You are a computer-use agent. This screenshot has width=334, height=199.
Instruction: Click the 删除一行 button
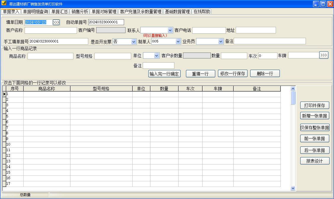[x=265, y=74]
